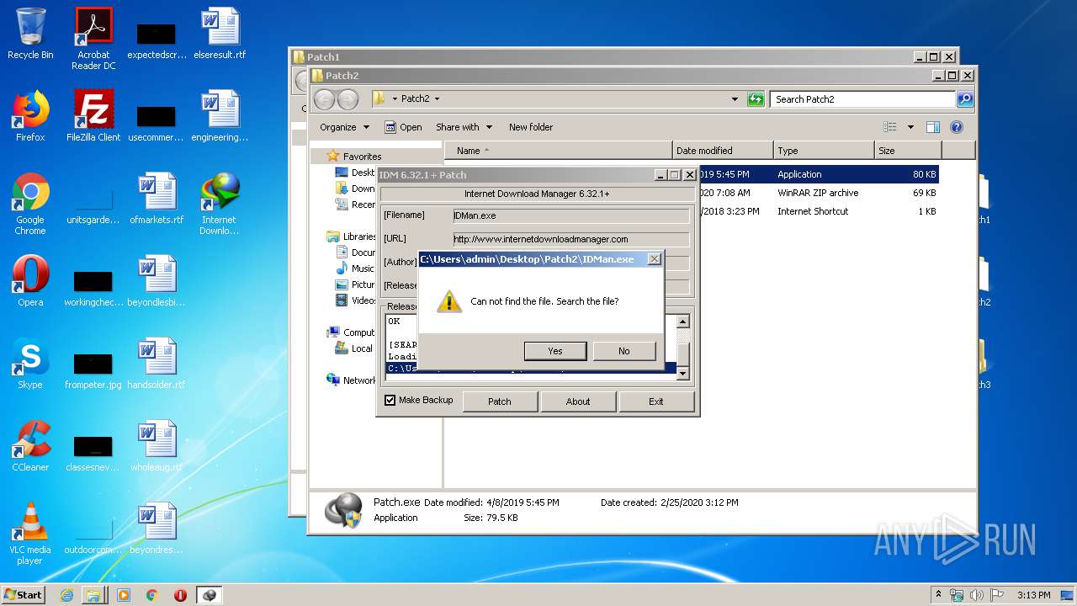Open FileZilla Client shortcut
The width and height of the screenshot is (1077, 606).
pyautogui.click(x=93, y=116)
